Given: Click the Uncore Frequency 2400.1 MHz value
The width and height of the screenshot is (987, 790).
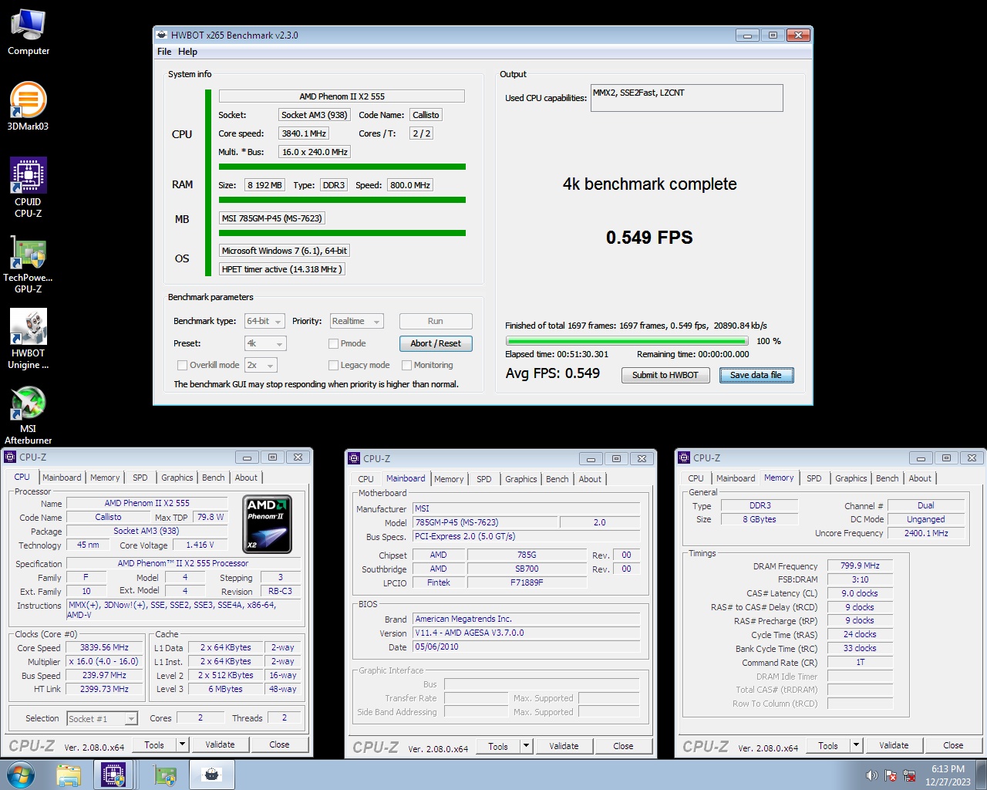Looking at the screenshot, I should click(926, 533).
